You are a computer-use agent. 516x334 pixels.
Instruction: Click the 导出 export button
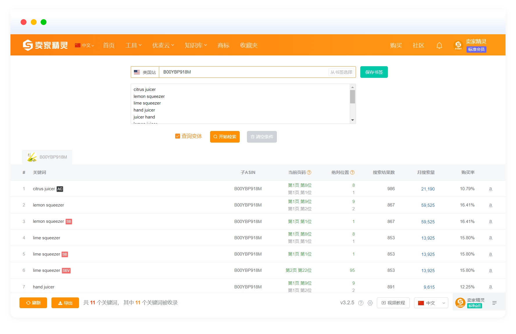[x=65, y=303]
